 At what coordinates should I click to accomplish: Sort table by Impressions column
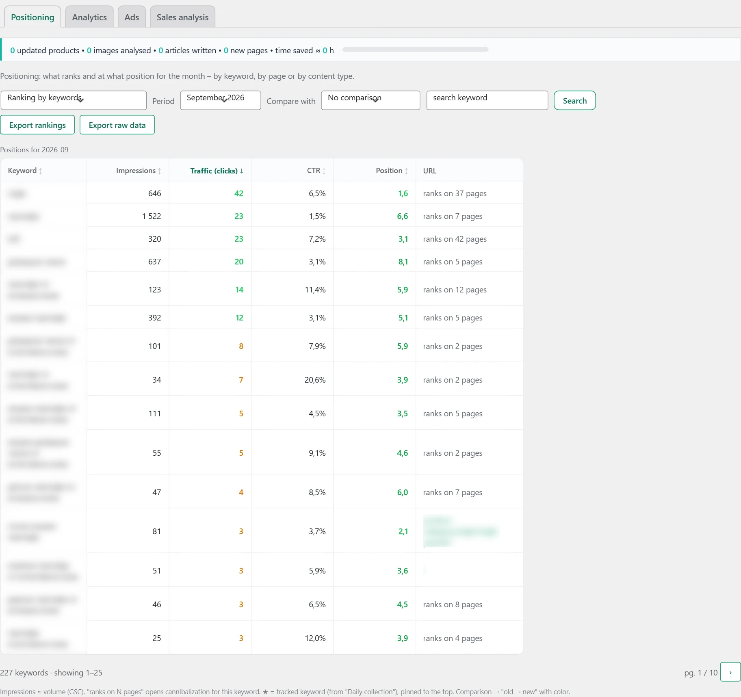(x=139, y=171)
